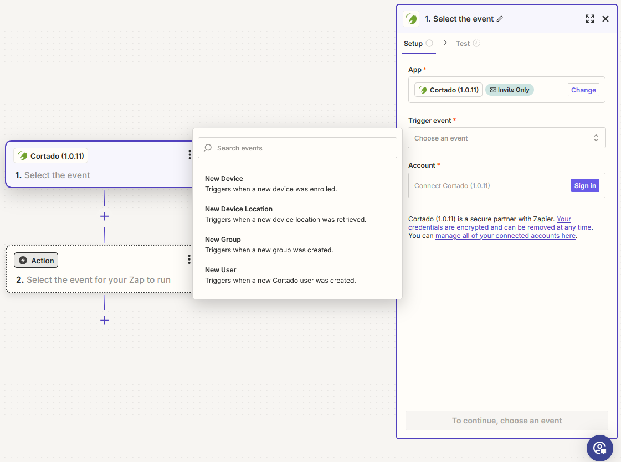Click the envelope icon in Invite Only badge

click(x=493, y=90)
